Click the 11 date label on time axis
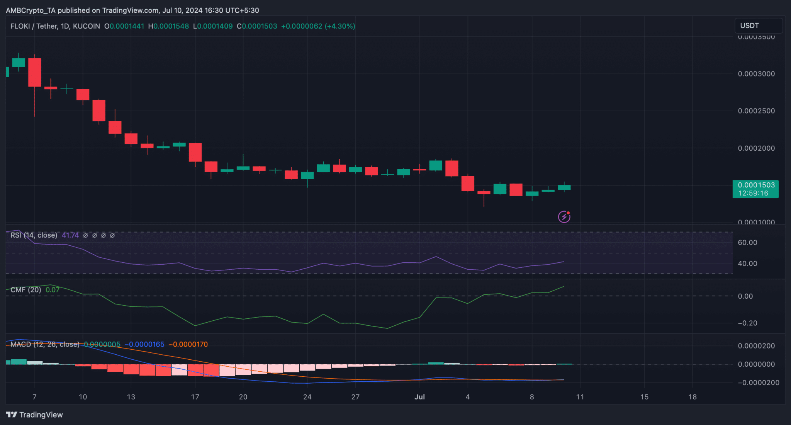791x425 pixels. point(580,397)
